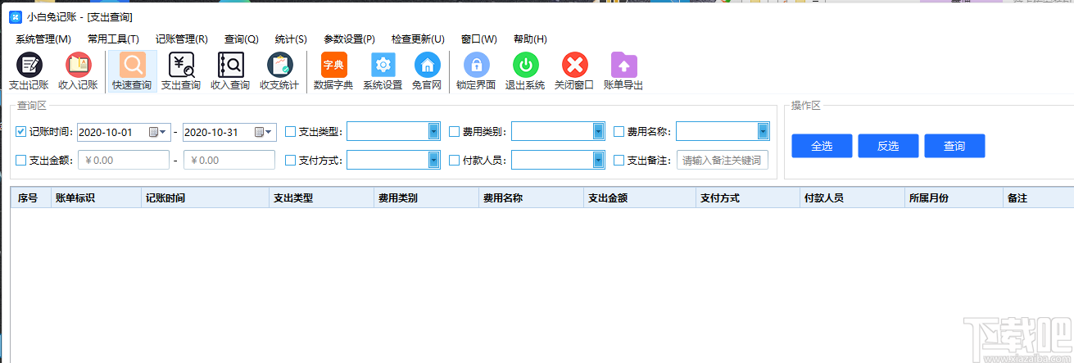Open the 收支统计 statistics icon
1074x363 pixels.
[279, 70]
